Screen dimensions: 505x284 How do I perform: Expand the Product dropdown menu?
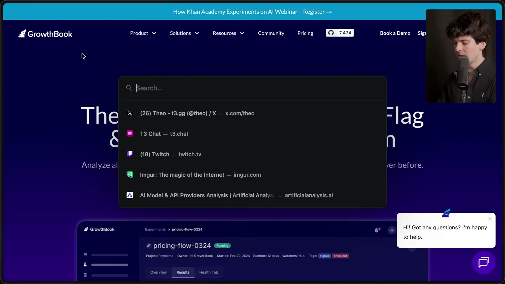pos(143,33)
